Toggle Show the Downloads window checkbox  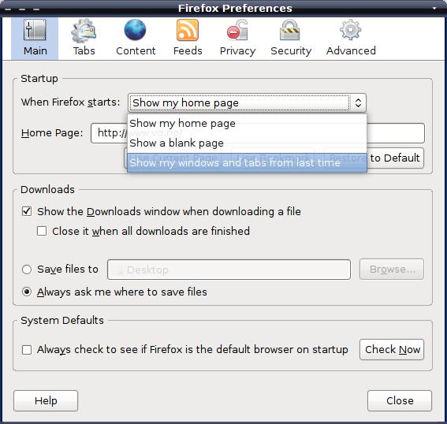coord(27,211)
